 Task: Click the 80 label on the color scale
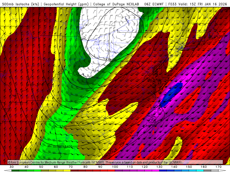point(85,167)
